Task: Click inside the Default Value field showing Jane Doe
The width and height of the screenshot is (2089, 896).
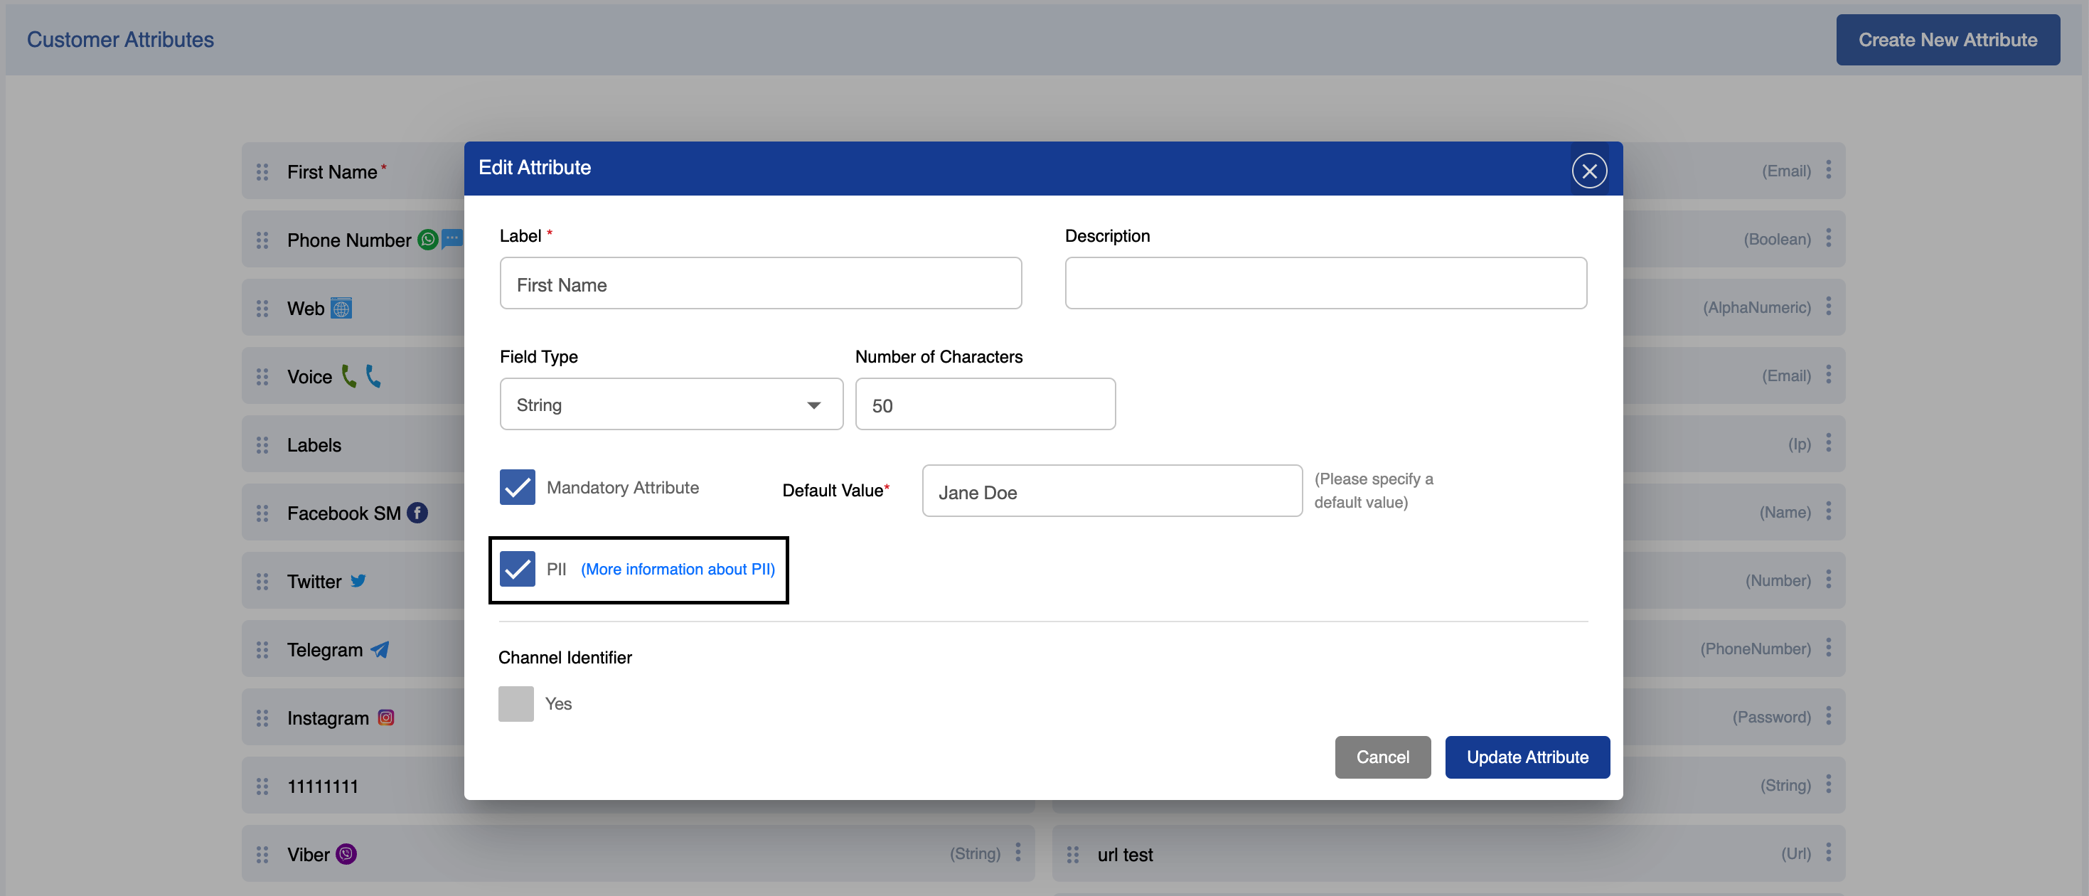Action: pos(1111,491)
